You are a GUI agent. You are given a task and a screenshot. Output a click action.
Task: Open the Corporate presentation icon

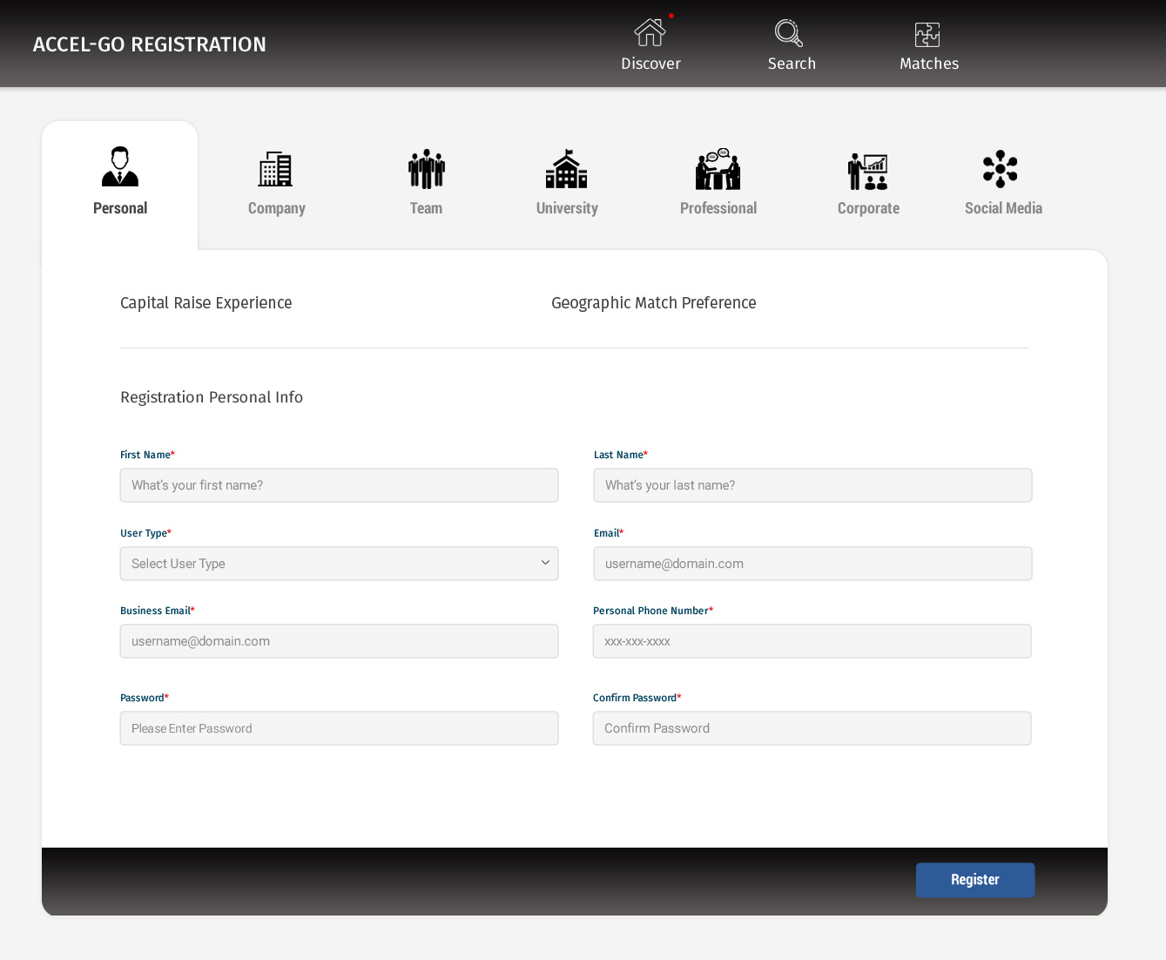[x=867, y=171]
